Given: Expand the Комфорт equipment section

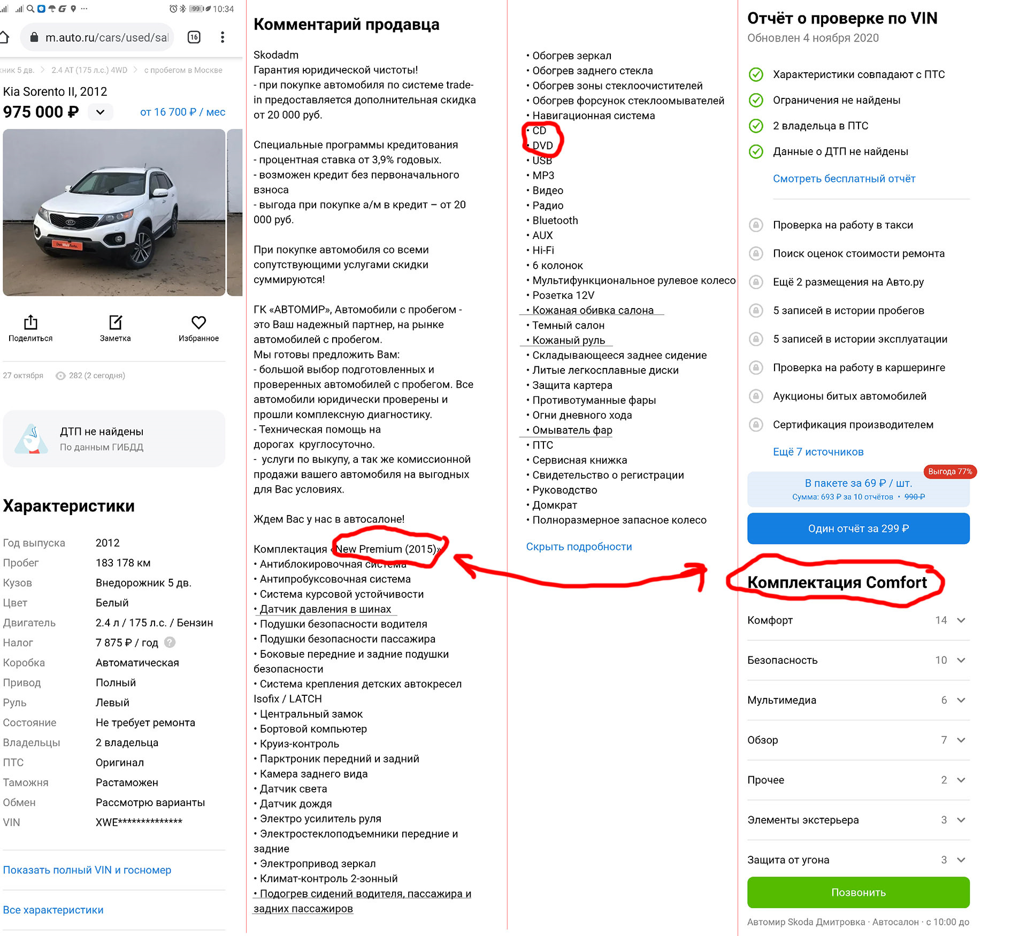Looking at the screenshot, I should pyautogui.click(x=858, y=620).
